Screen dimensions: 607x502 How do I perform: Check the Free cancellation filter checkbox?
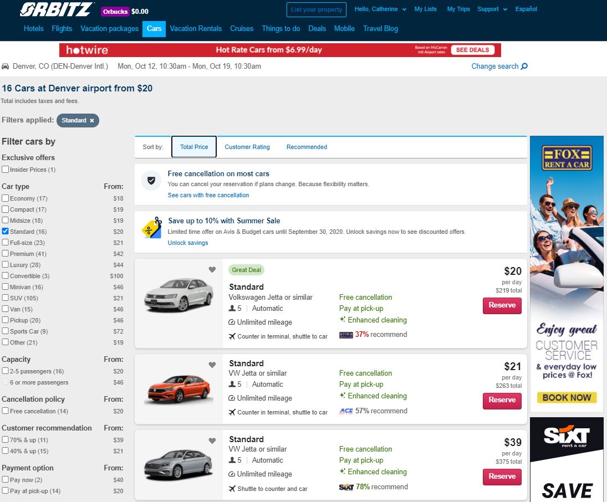[6, 411]
